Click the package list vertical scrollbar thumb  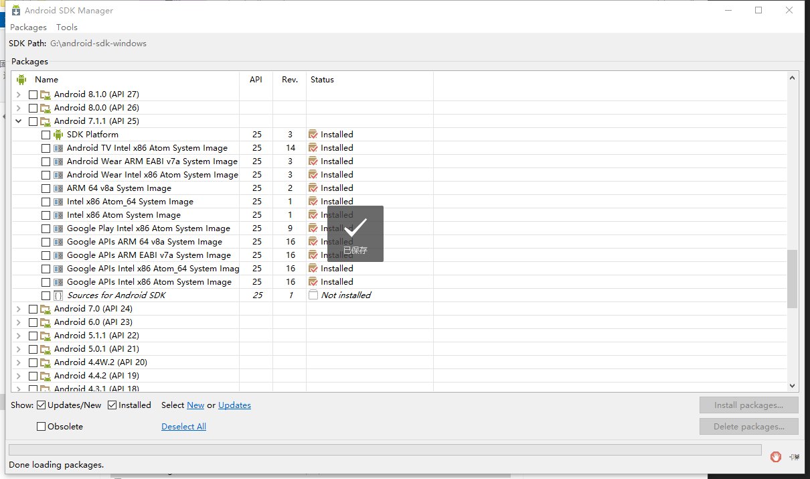[793, 279]
